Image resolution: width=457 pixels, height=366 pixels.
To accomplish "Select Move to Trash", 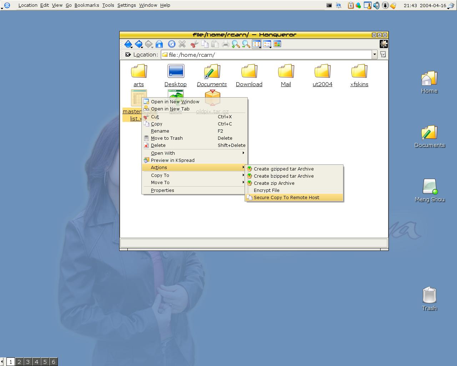I will coord(194,138).
